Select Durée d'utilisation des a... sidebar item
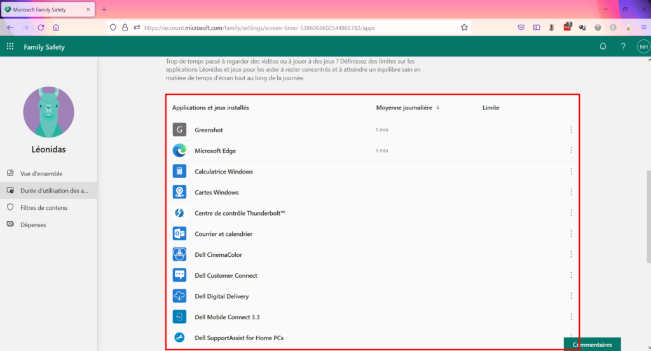This screenshot has height=351, width=651. click(48, 190)
